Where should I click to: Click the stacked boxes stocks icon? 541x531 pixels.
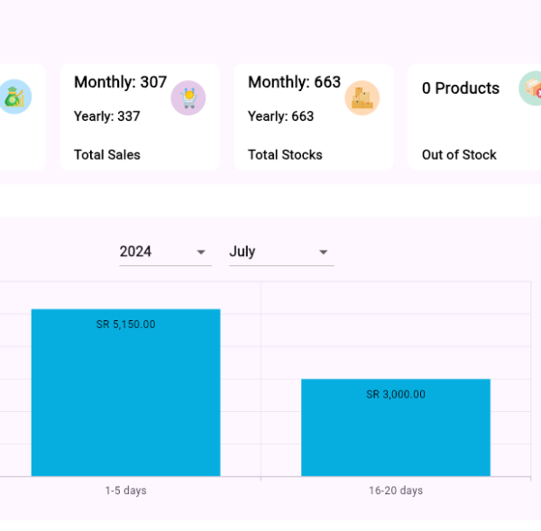pos(362,97)
